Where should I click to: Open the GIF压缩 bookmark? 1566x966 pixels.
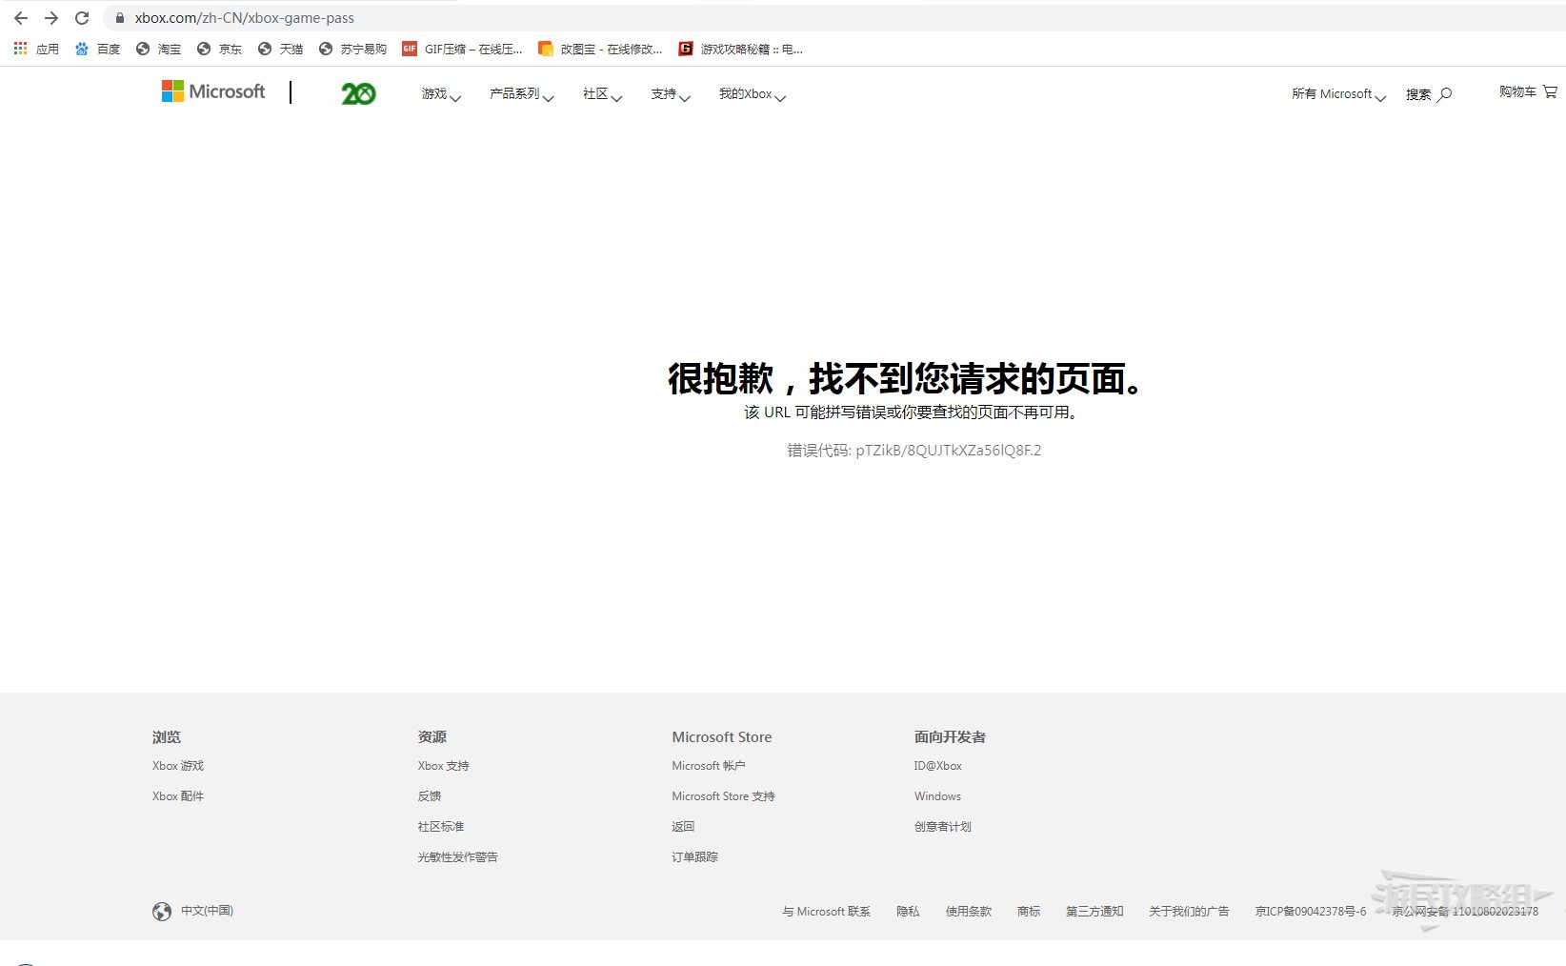462,49
